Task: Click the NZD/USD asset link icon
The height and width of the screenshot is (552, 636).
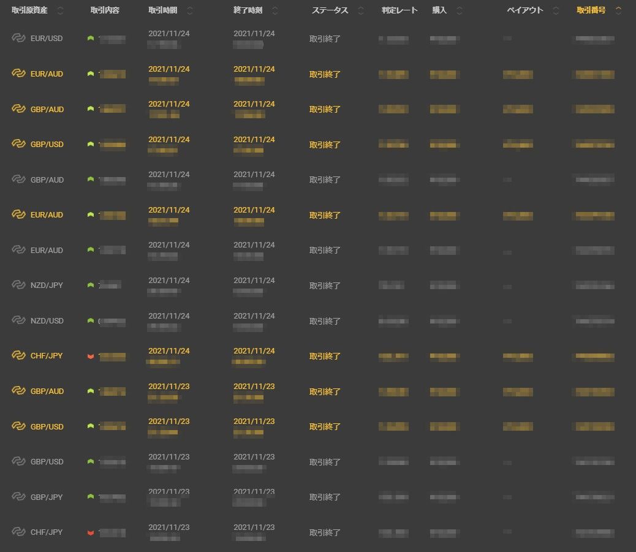Action: 18,321
